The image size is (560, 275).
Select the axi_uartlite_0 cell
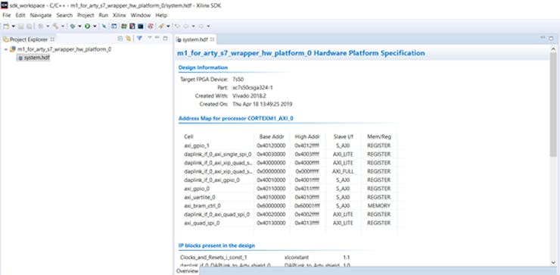tap(200, 197)
